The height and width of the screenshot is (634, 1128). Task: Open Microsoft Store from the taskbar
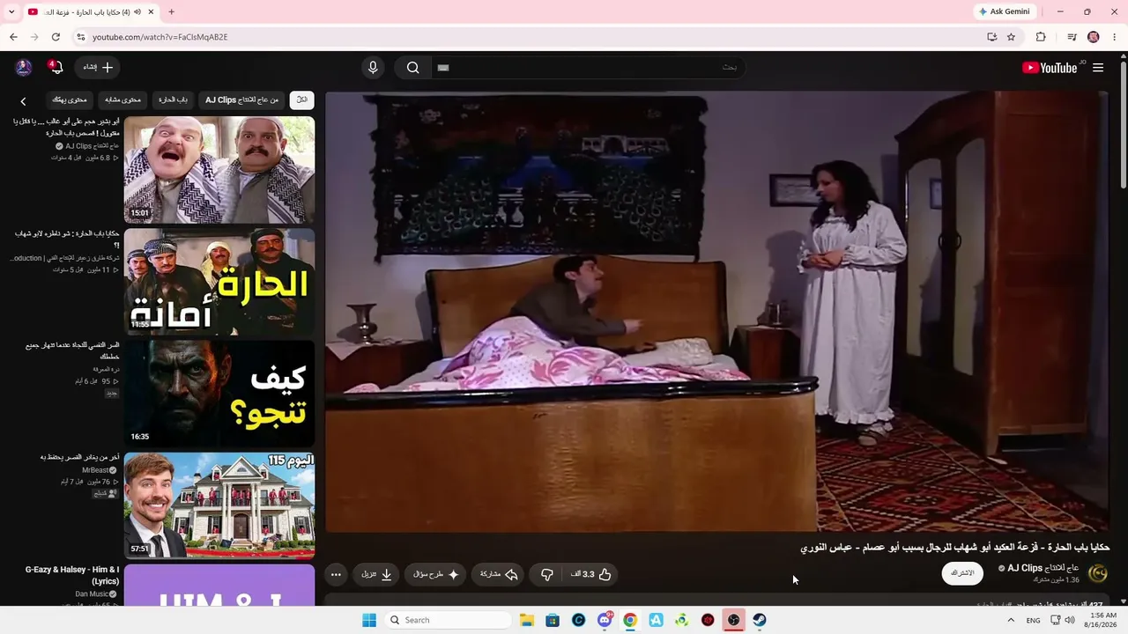click(x=552, y=620)
